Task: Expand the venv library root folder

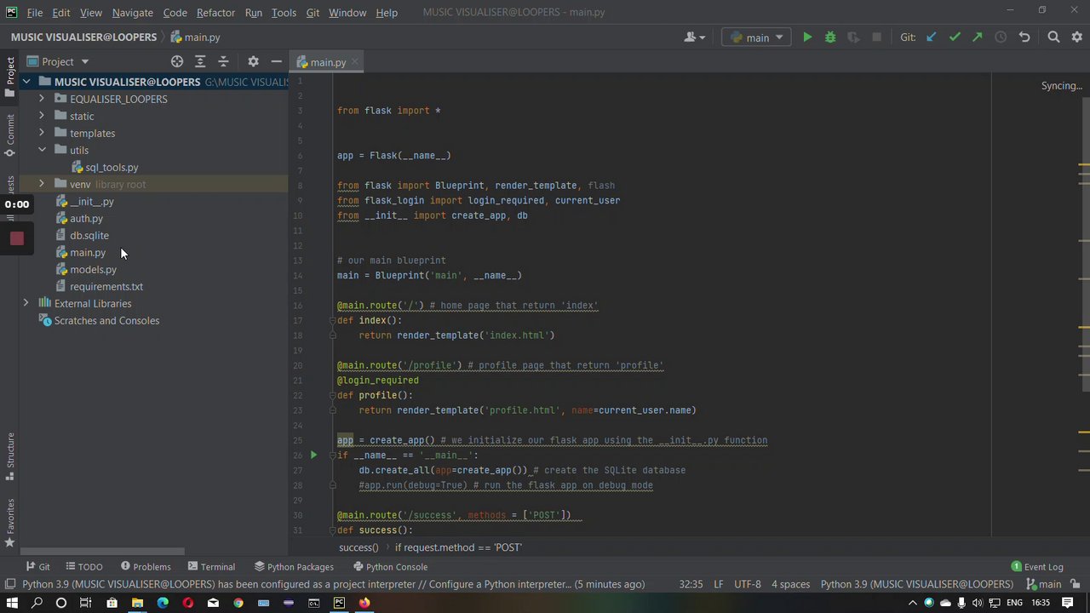Action: (42, 184)
